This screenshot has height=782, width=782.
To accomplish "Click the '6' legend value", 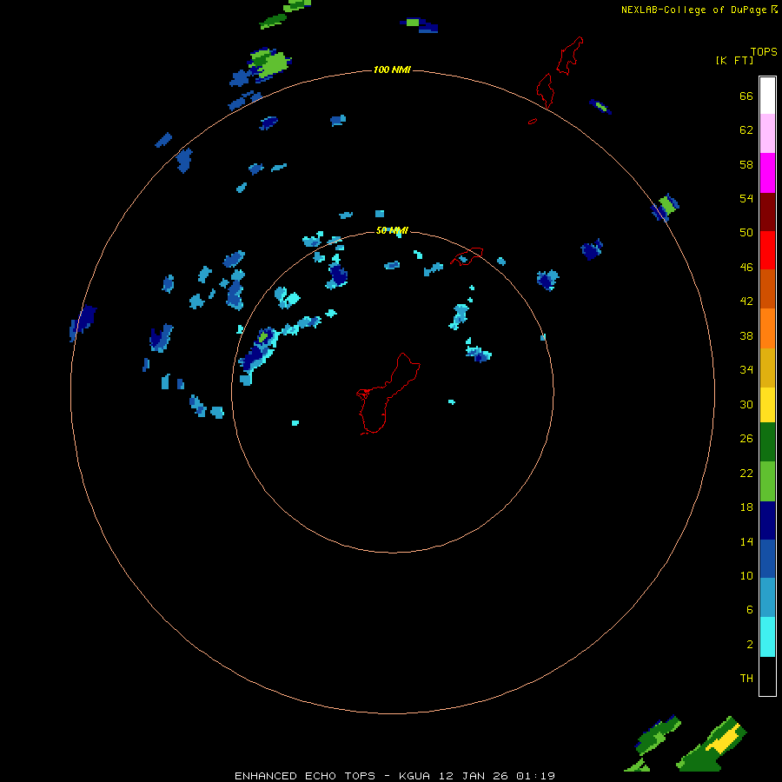I will [x=750, y=610].
